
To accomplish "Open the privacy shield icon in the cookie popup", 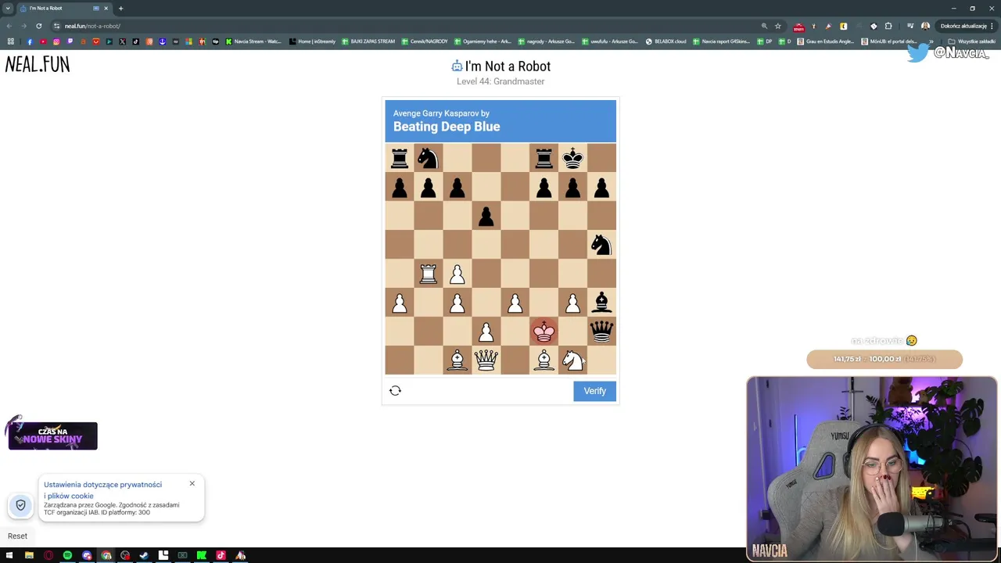I will tap(21, 505).
